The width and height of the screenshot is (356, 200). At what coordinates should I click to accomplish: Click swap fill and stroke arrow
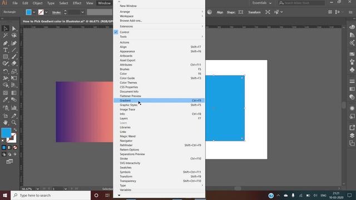coord(15,129)
